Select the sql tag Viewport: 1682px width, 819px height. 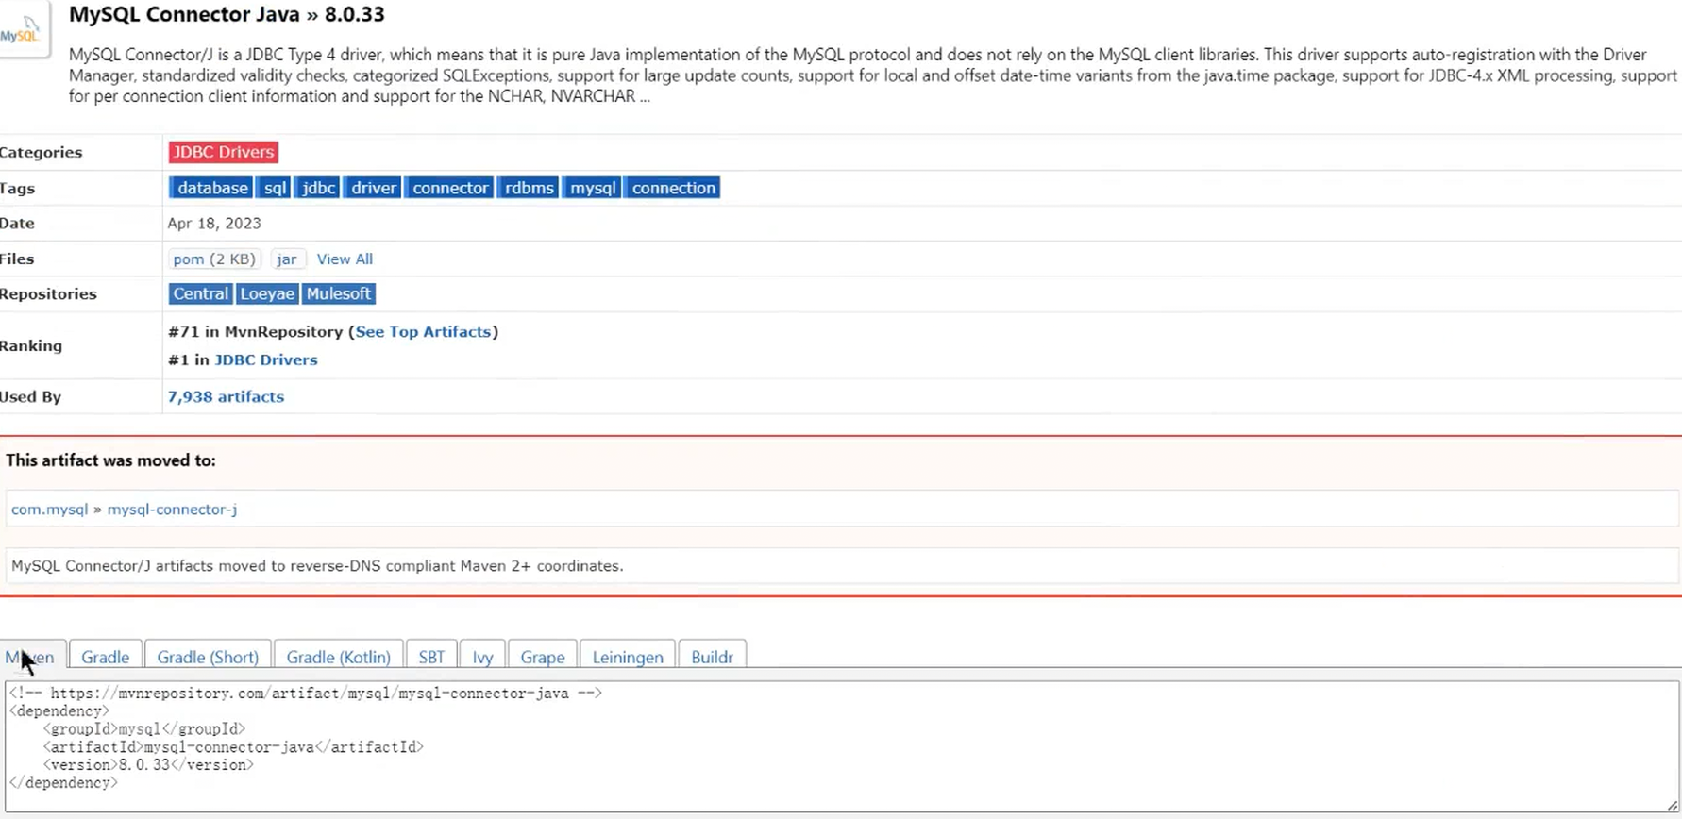pyautogui.click(x=275, y=188)
